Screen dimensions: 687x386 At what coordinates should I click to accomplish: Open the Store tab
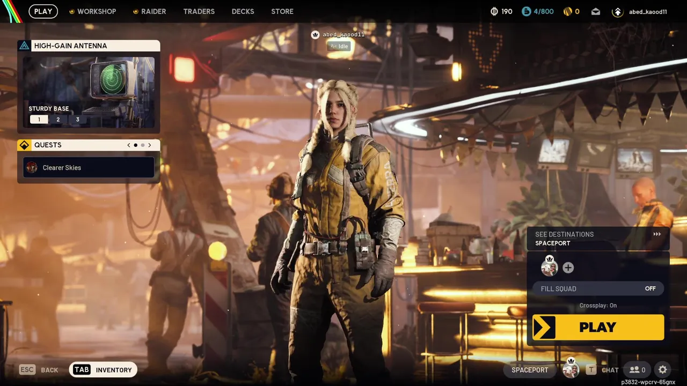pyautogui.click(x=282, y=11)
